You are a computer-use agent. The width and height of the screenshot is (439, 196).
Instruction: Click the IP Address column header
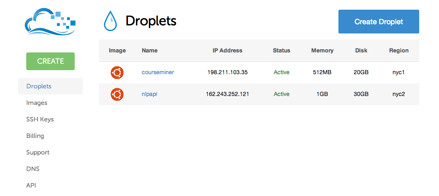pos(227,51)
